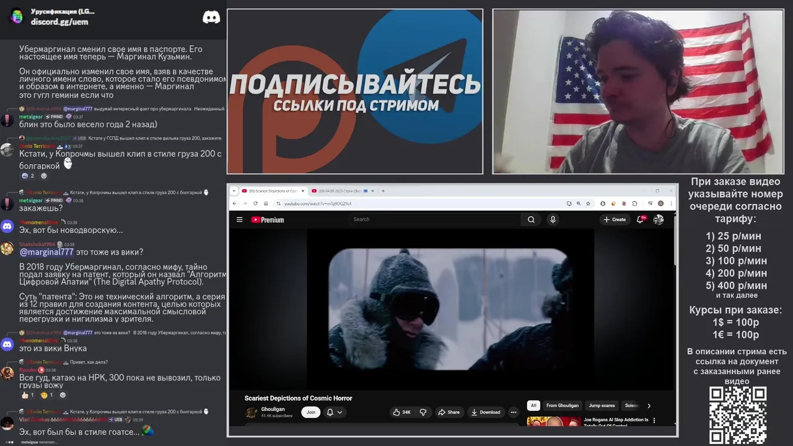Open the notification bell dropdown beside Join
This screenshot has width=793, height=446.
pos(335,412)
